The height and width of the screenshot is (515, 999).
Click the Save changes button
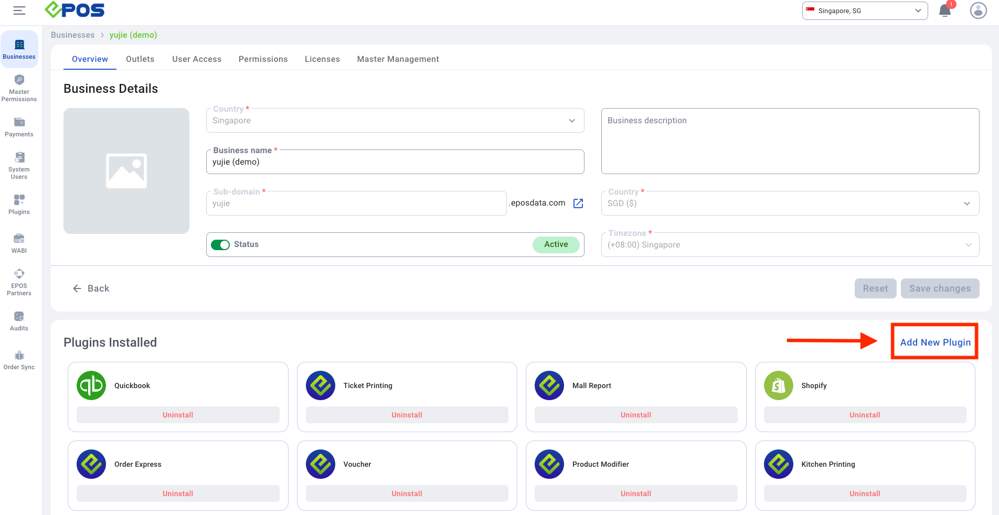tap(940, 288)
